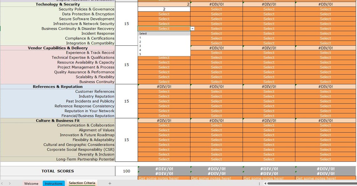Click the Selection Criteria sheet tab
357x186 pixels.
tap(82, 183)
